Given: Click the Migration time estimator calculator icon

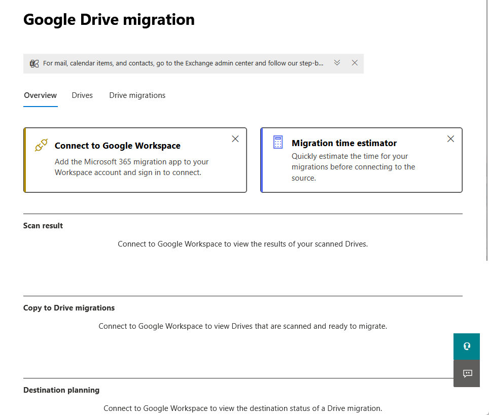Looking at the screenshot, I should pyautogui.click(x=278, y=142).
